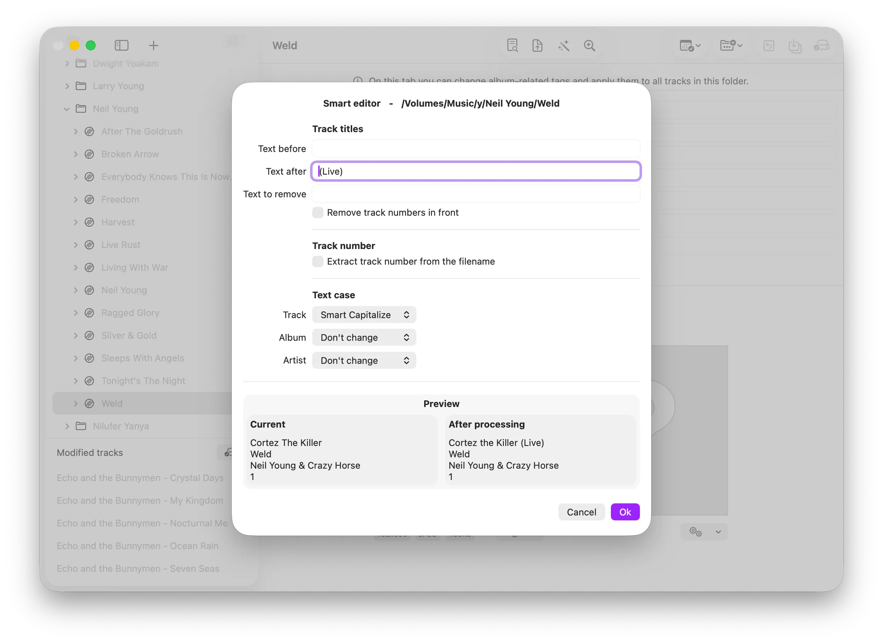Click the document search icon in the toolbar
883x644 pixels.
pyautogui.click(x=513, y=46)
